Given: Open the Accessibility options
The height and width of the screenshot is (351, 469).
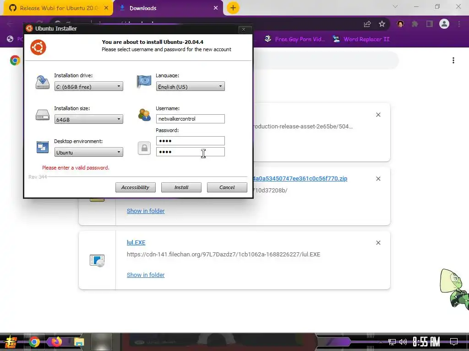Looking at the screenshot, I should click(136, 187).
